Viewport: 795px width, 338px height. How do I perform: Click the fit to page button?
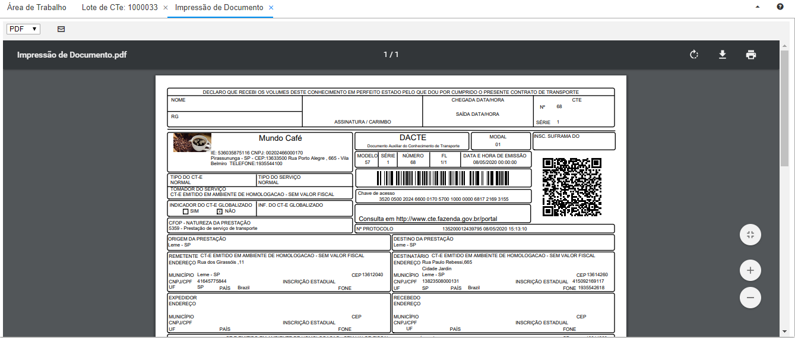(x=750, y=235)
